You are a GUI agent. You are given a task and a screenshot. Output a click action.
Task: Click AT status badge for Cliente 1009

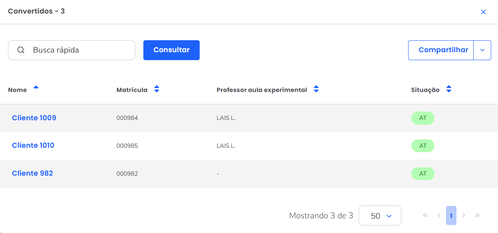423,118
